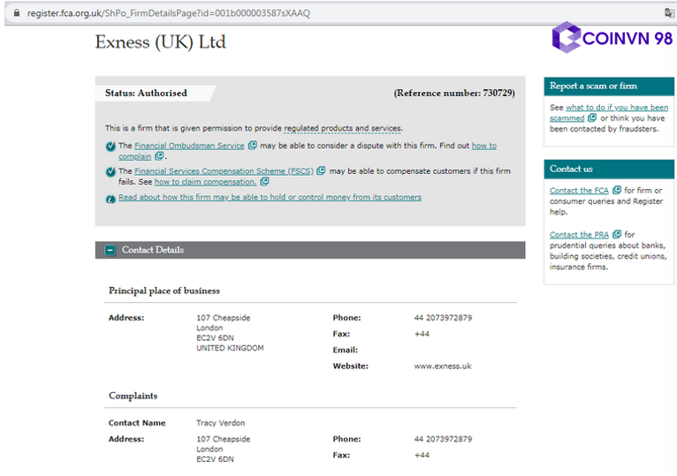Click the Contact the PRA link

579,234
